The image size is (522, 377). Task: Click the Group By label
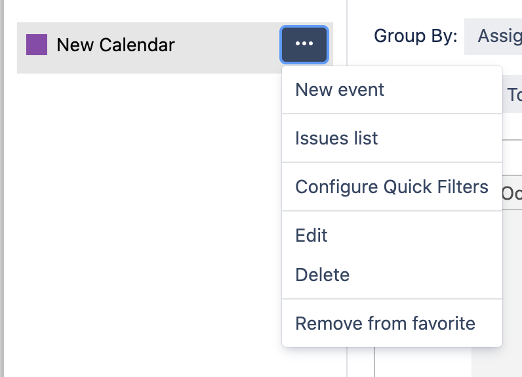click(416, 36)
